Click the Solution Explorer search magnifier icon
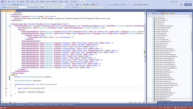 pyautogui.click(x=190, y=16)
